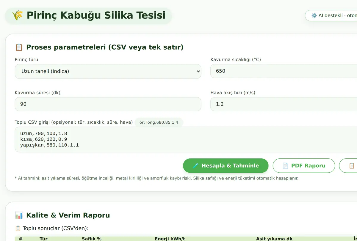
Task: Click the Hava akış hızı field showing 1.2
Action: coord(284,104)
